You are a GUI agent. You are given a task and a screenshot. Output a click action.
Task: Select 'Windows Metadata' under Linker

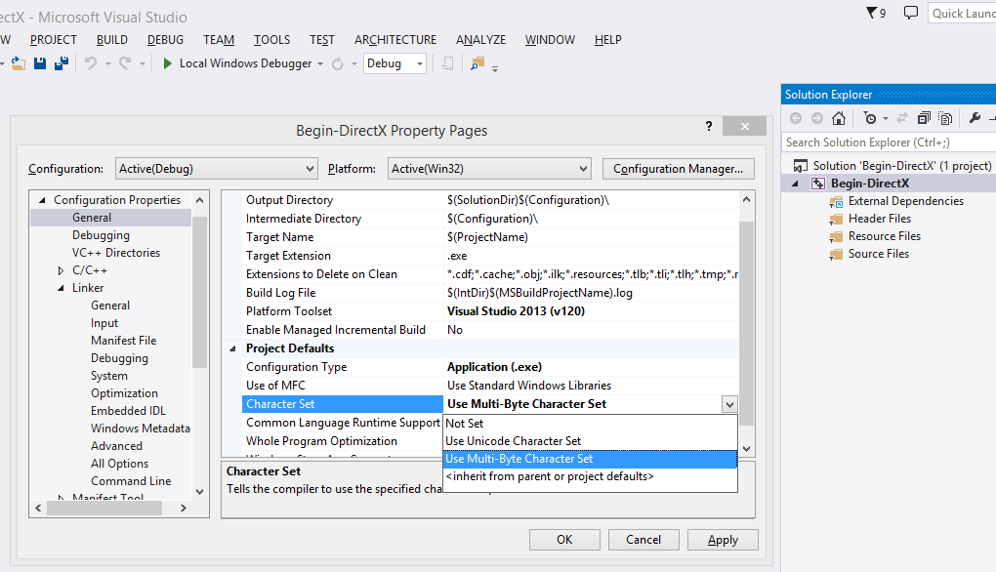(x=141, y=429)
